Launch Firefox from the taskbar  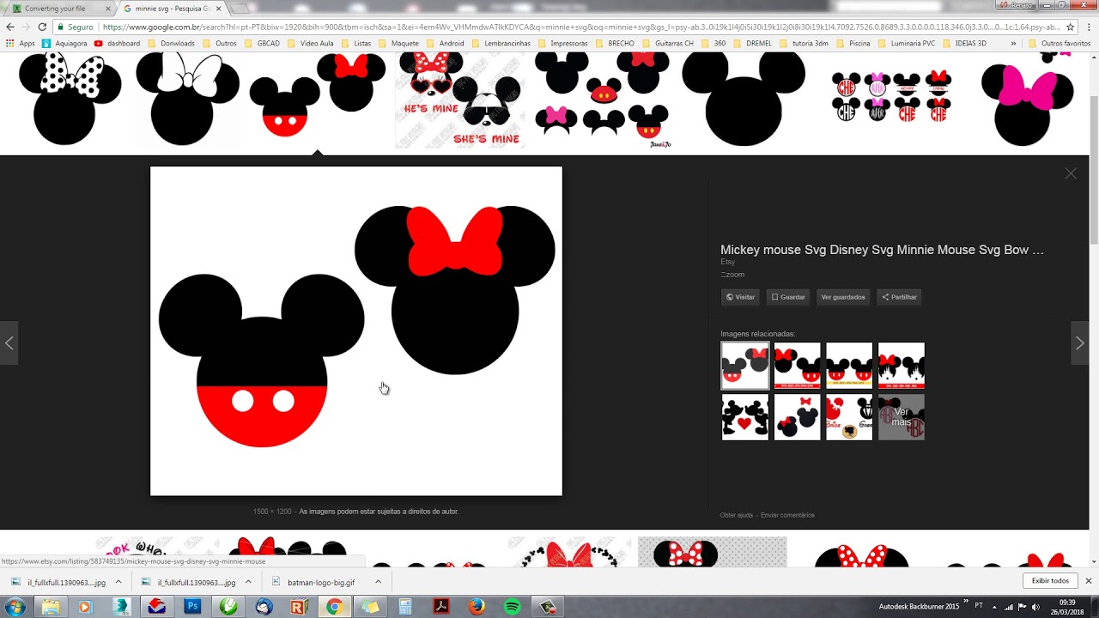pos(477,607)
